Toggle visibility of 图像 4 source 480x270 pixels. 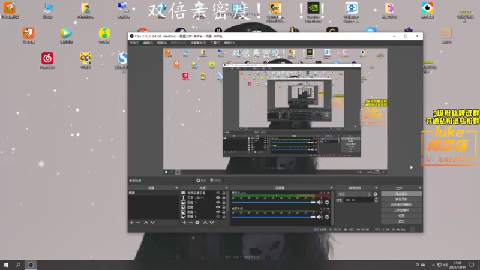[x=218, y=212]
